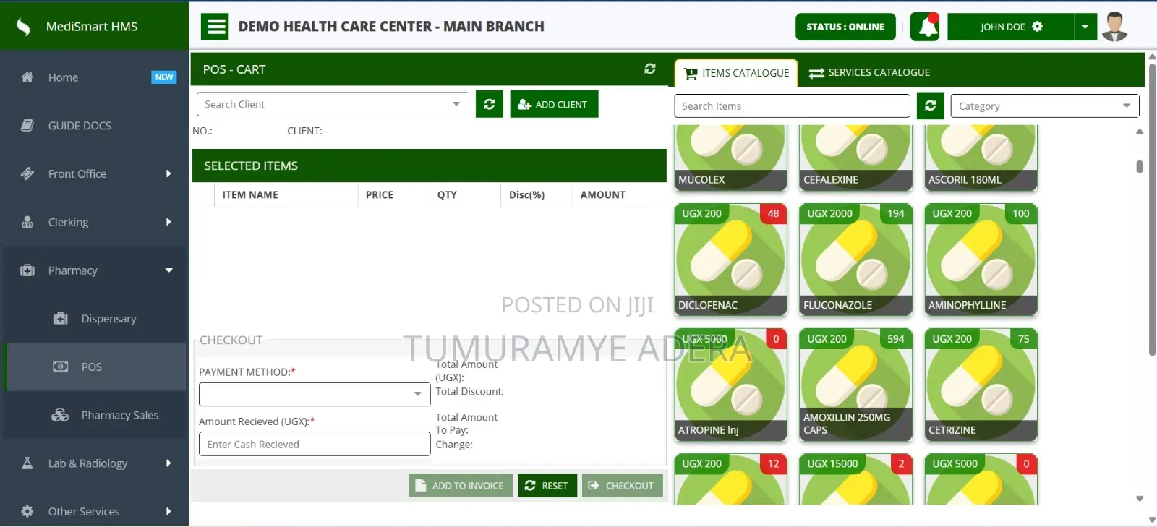This screenshot has height=527, width=1157.
Task: Click the NEW badge beside Home
Action: point(164,77)
